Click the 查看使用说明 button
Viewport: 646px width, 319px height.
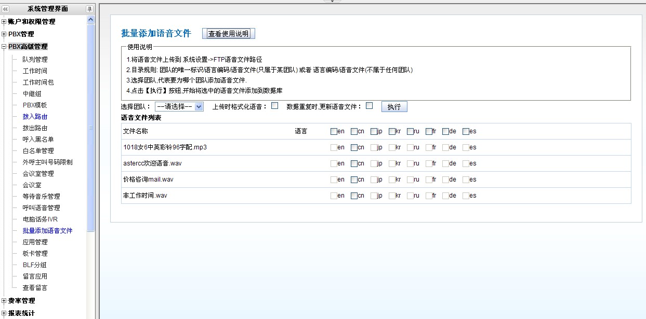point(228,34)
